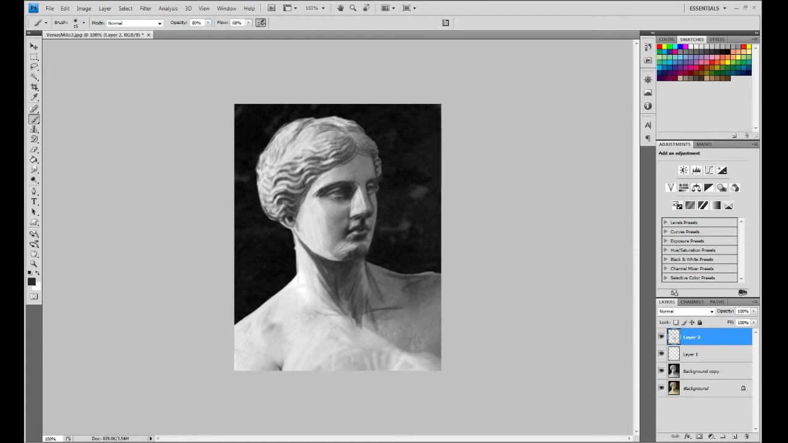Swap foreground and background colors
Image resolution: width=788 pixels, height=443 pixels.
coord(38,273)
